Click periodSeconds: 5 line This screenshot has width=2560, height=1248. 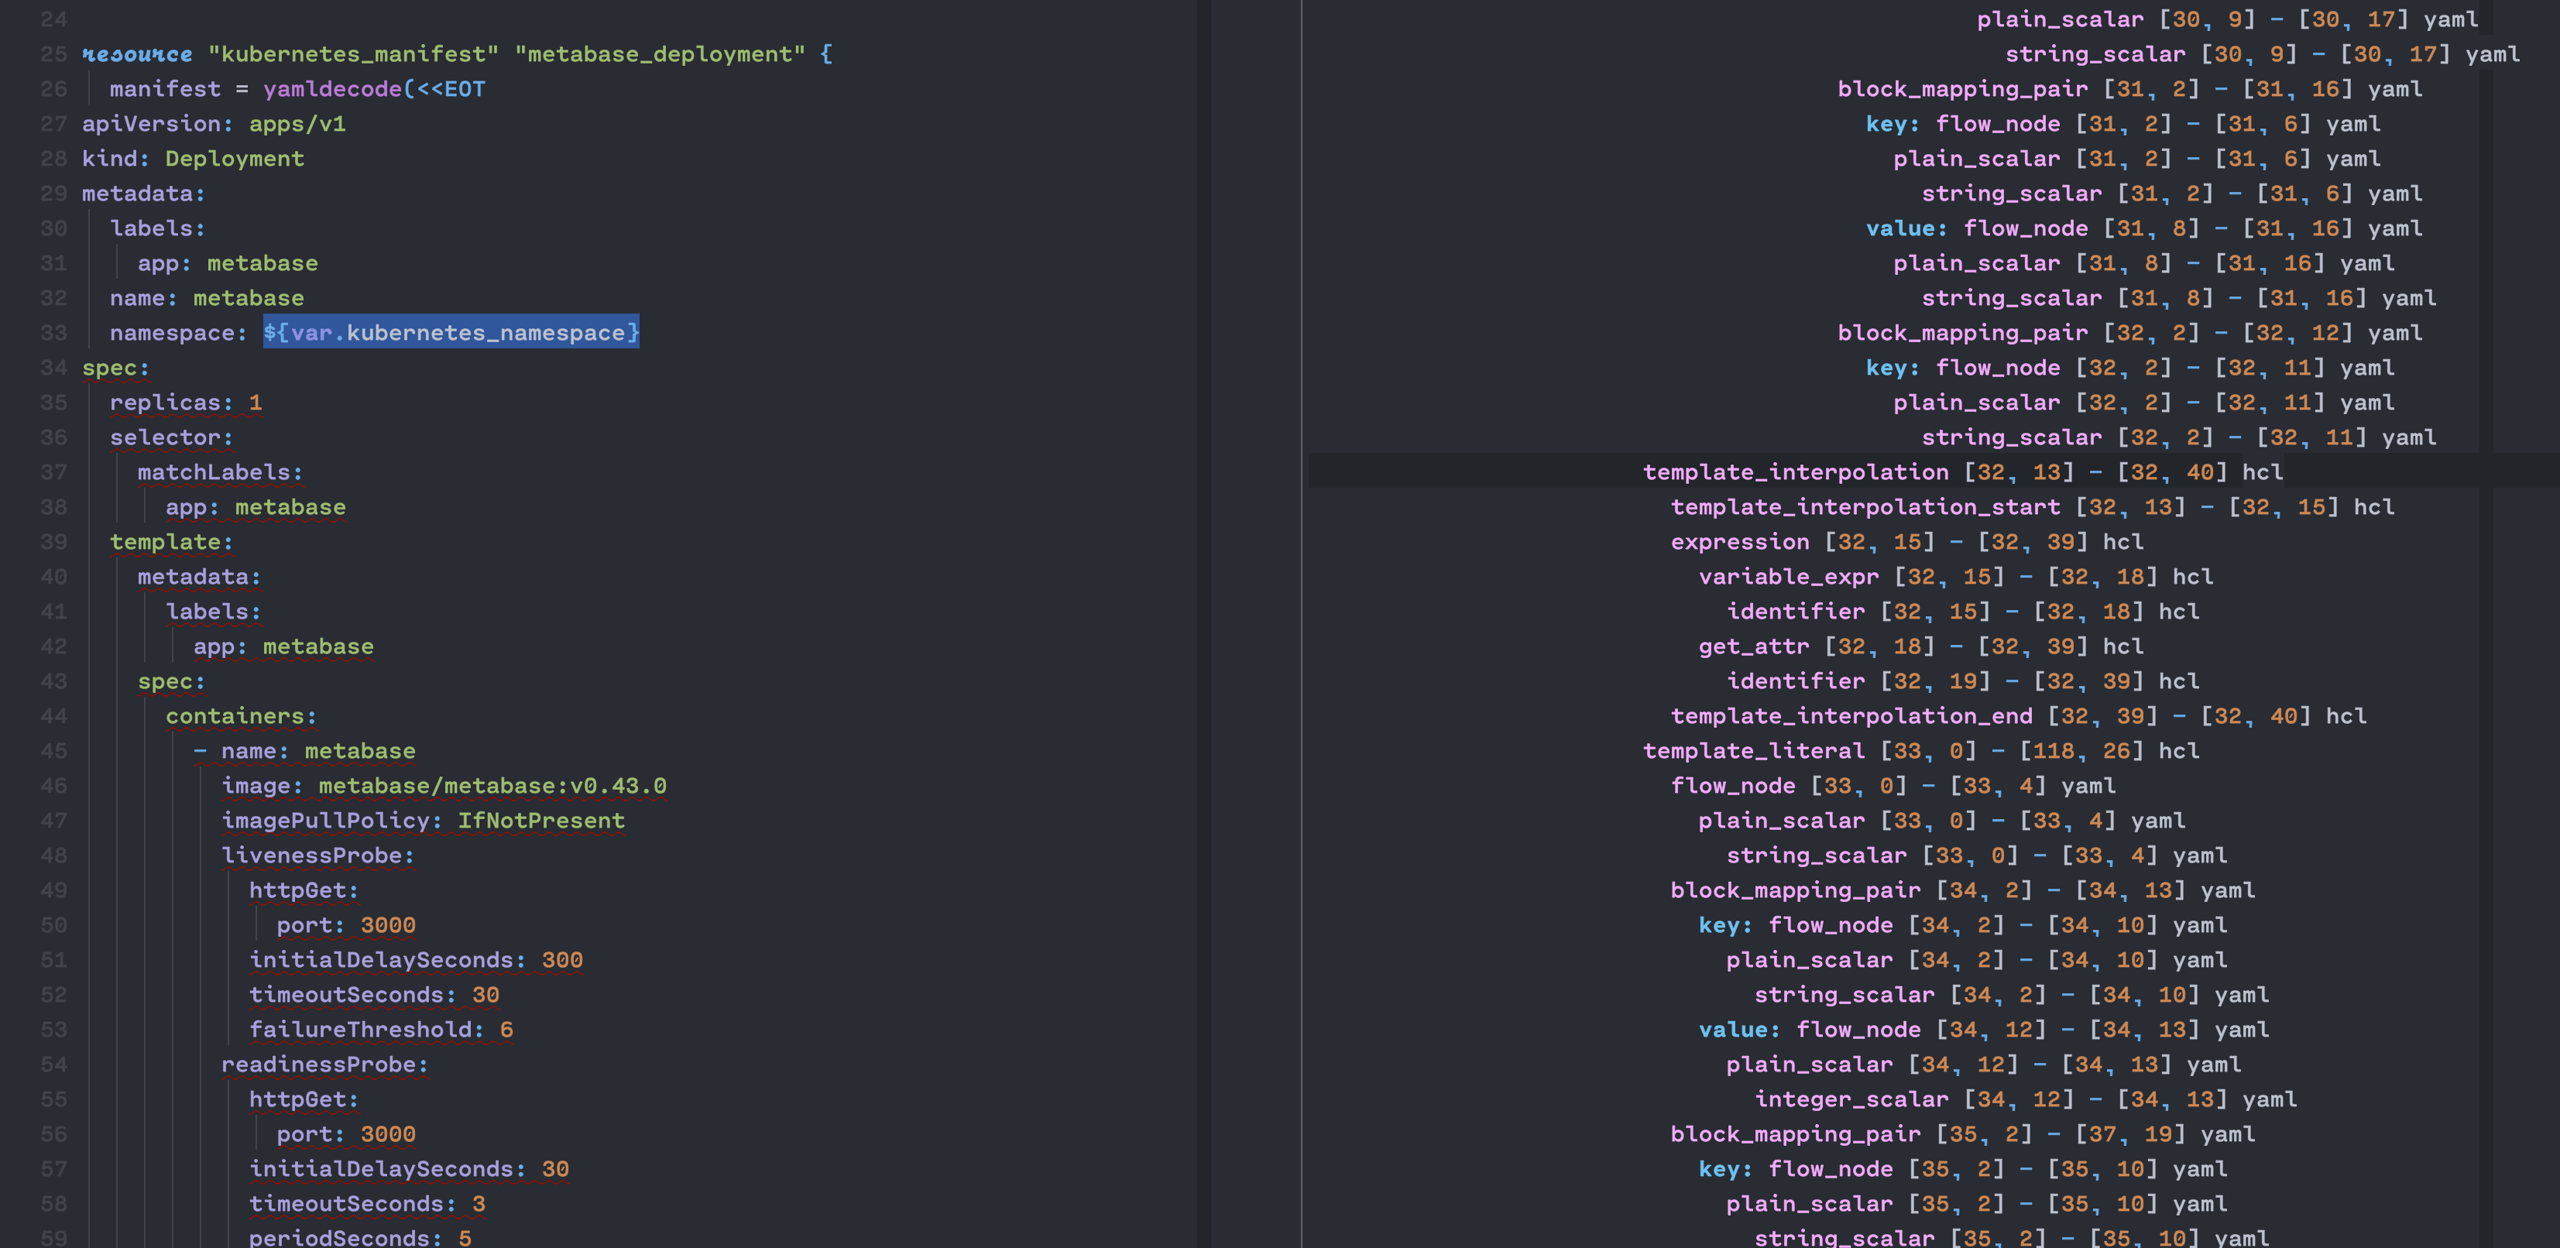360,1237
